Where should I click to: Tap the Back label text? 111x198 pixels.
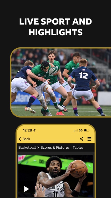click(x=26, y=139)
